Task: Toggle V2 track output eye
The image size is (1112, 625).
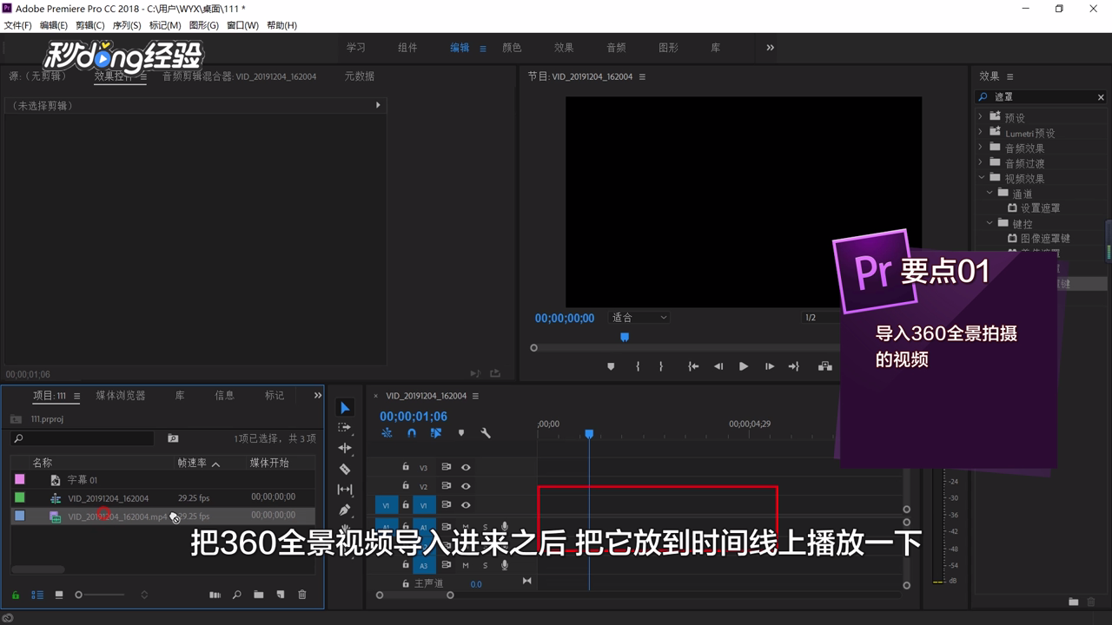Action: 466,486
